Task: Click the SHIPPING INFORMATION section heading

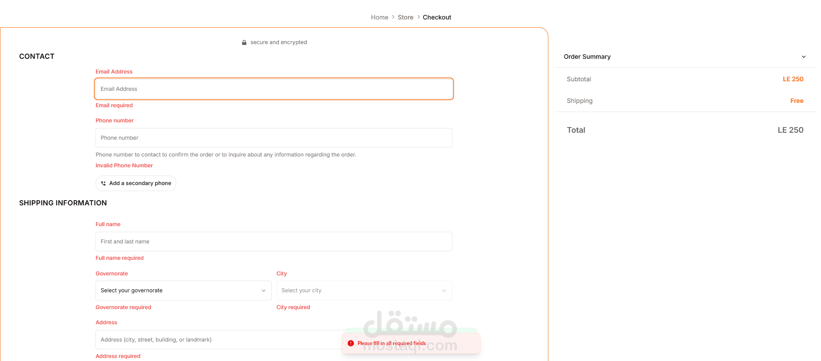Action: click(x=63, y=203)
